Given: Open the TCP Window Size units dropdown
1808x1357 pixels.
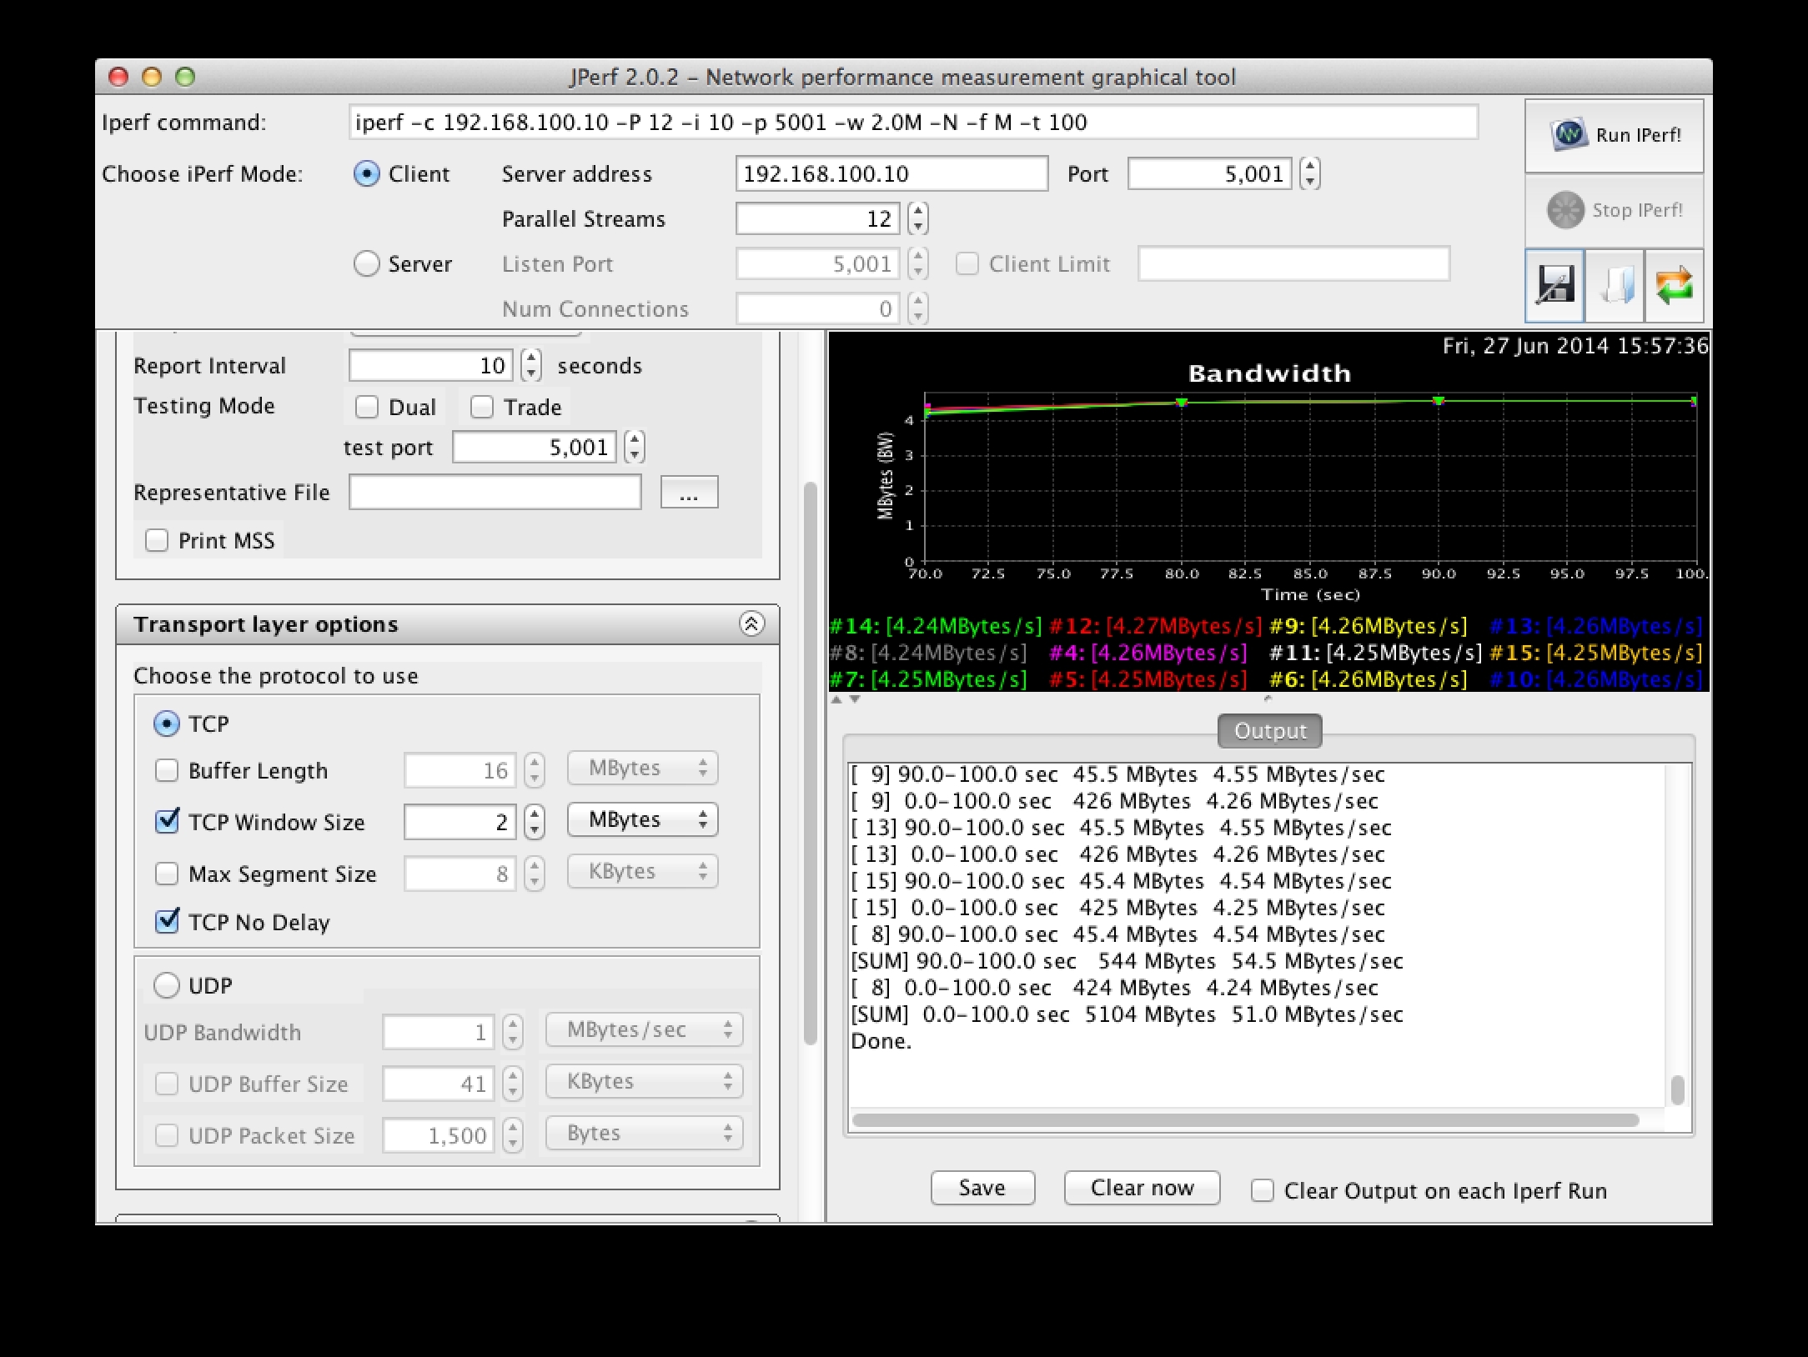Looking at the screenshot, I should coord(642,819).
